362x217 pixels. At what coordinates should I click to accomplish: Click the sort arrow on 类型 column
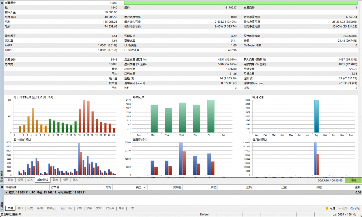(x=144, y=187)
